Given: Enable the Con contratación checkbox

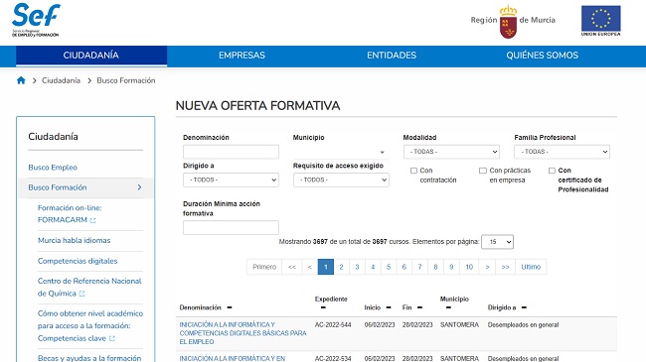Looking at the screenshot, I should 413,171.
